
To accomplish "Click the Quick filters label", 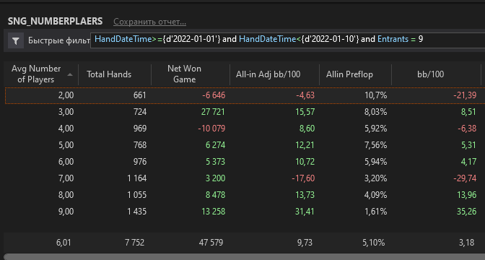I will click(x=58, y=40).
